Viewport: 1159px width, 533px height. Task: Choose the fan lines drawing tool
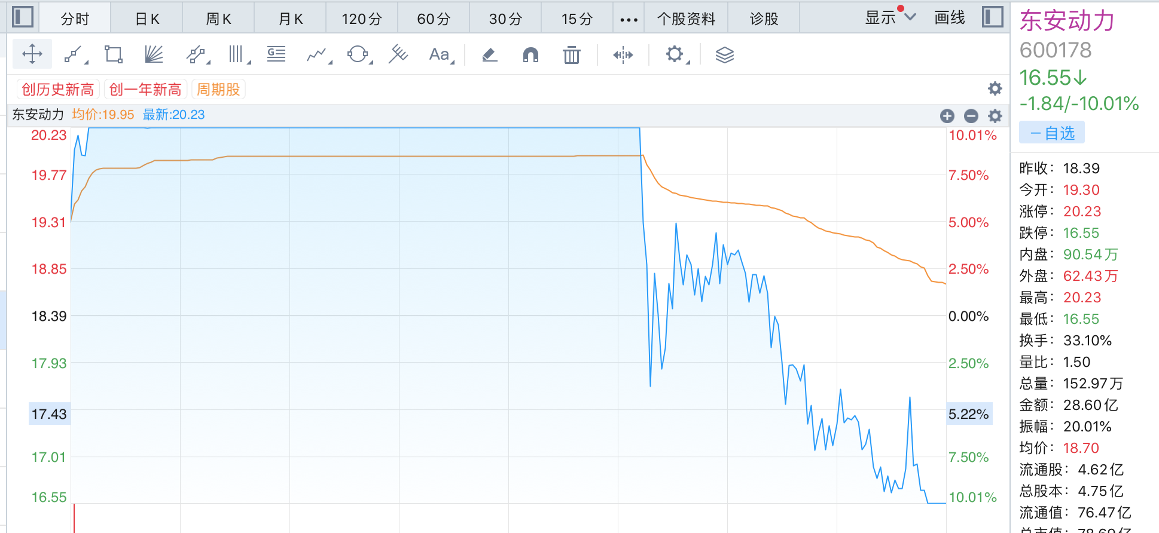154,55
